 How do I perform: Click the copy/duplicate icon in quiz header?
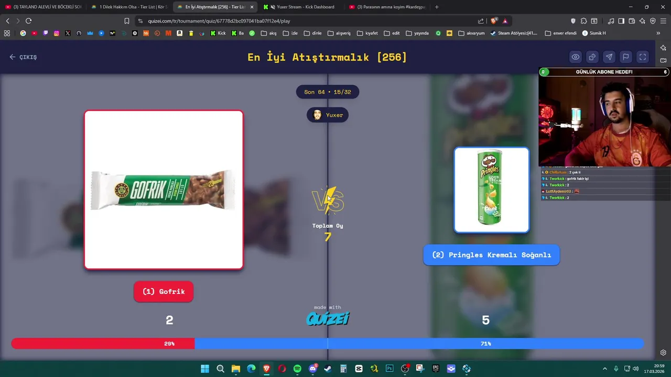tap(592, 57)
